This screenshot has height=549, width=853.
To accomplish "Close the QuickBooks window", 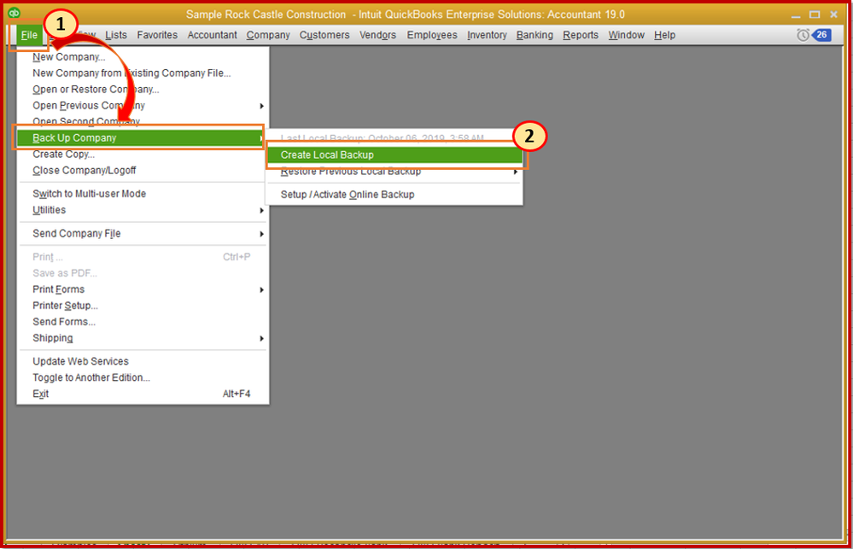I will pyautogui.click(x=833, y=15).
